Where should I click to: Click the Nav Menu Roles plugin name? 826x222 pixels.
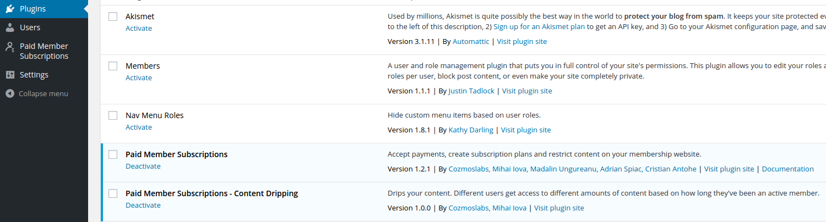click(x=155, y=115)
